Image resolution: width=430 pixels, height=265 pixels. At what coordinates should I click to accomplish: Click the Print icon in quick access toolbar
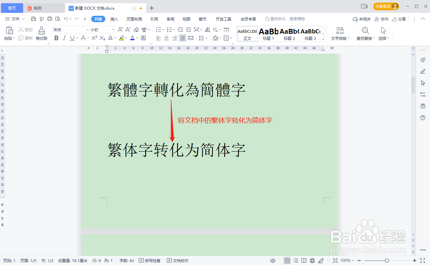click(50, 19)
